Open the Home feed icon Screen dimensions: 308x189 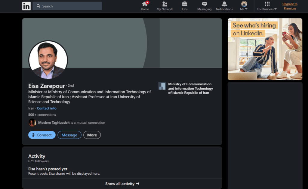[x=145, y=4]
